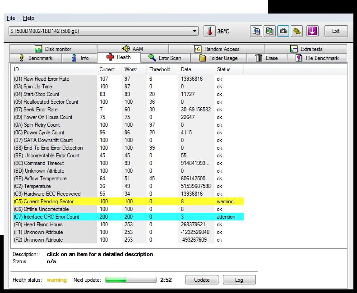The width and height of the screenshot is (357, 293).
Task: Click the warning status of Current Pending Sector
Action: click(x=225, y=201)
